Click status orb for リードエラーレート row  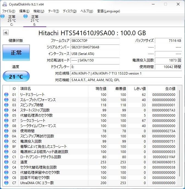(x=6, y=94)
